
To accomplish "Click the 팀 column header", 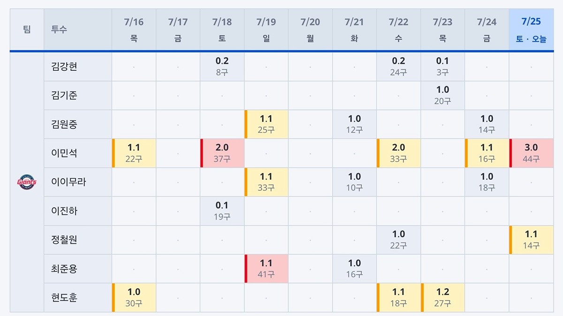I will tap(27, 30).
